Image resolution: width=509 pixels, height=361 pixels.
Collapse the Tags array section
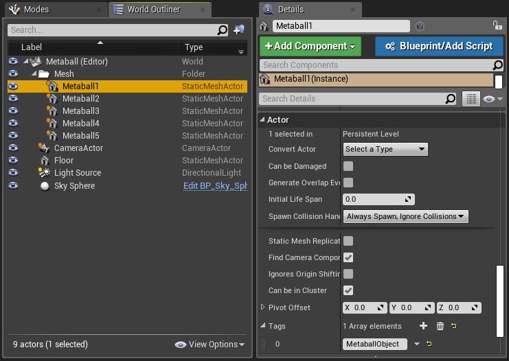pos(263,325)
